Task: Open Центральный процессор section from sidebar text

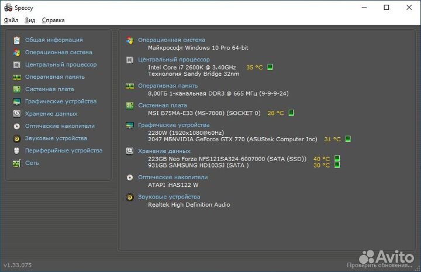Action: point(61,65)
